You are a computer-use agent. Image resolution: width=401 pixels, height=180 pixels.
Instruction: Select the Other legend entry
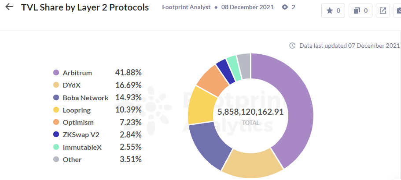[x=72, y=159]
